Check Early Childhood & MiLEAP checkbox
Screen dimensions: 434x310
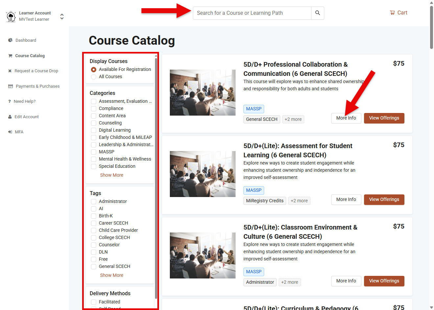coord(94,138)
